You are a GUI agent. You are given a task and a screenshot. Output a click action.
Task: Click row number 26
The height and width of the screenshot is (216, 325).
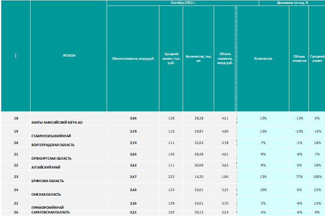[x=16, y=213]
